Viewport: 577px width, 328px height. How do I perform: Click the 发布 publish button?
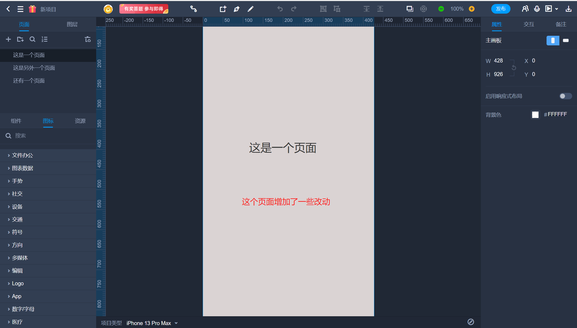tap(501, 9)
